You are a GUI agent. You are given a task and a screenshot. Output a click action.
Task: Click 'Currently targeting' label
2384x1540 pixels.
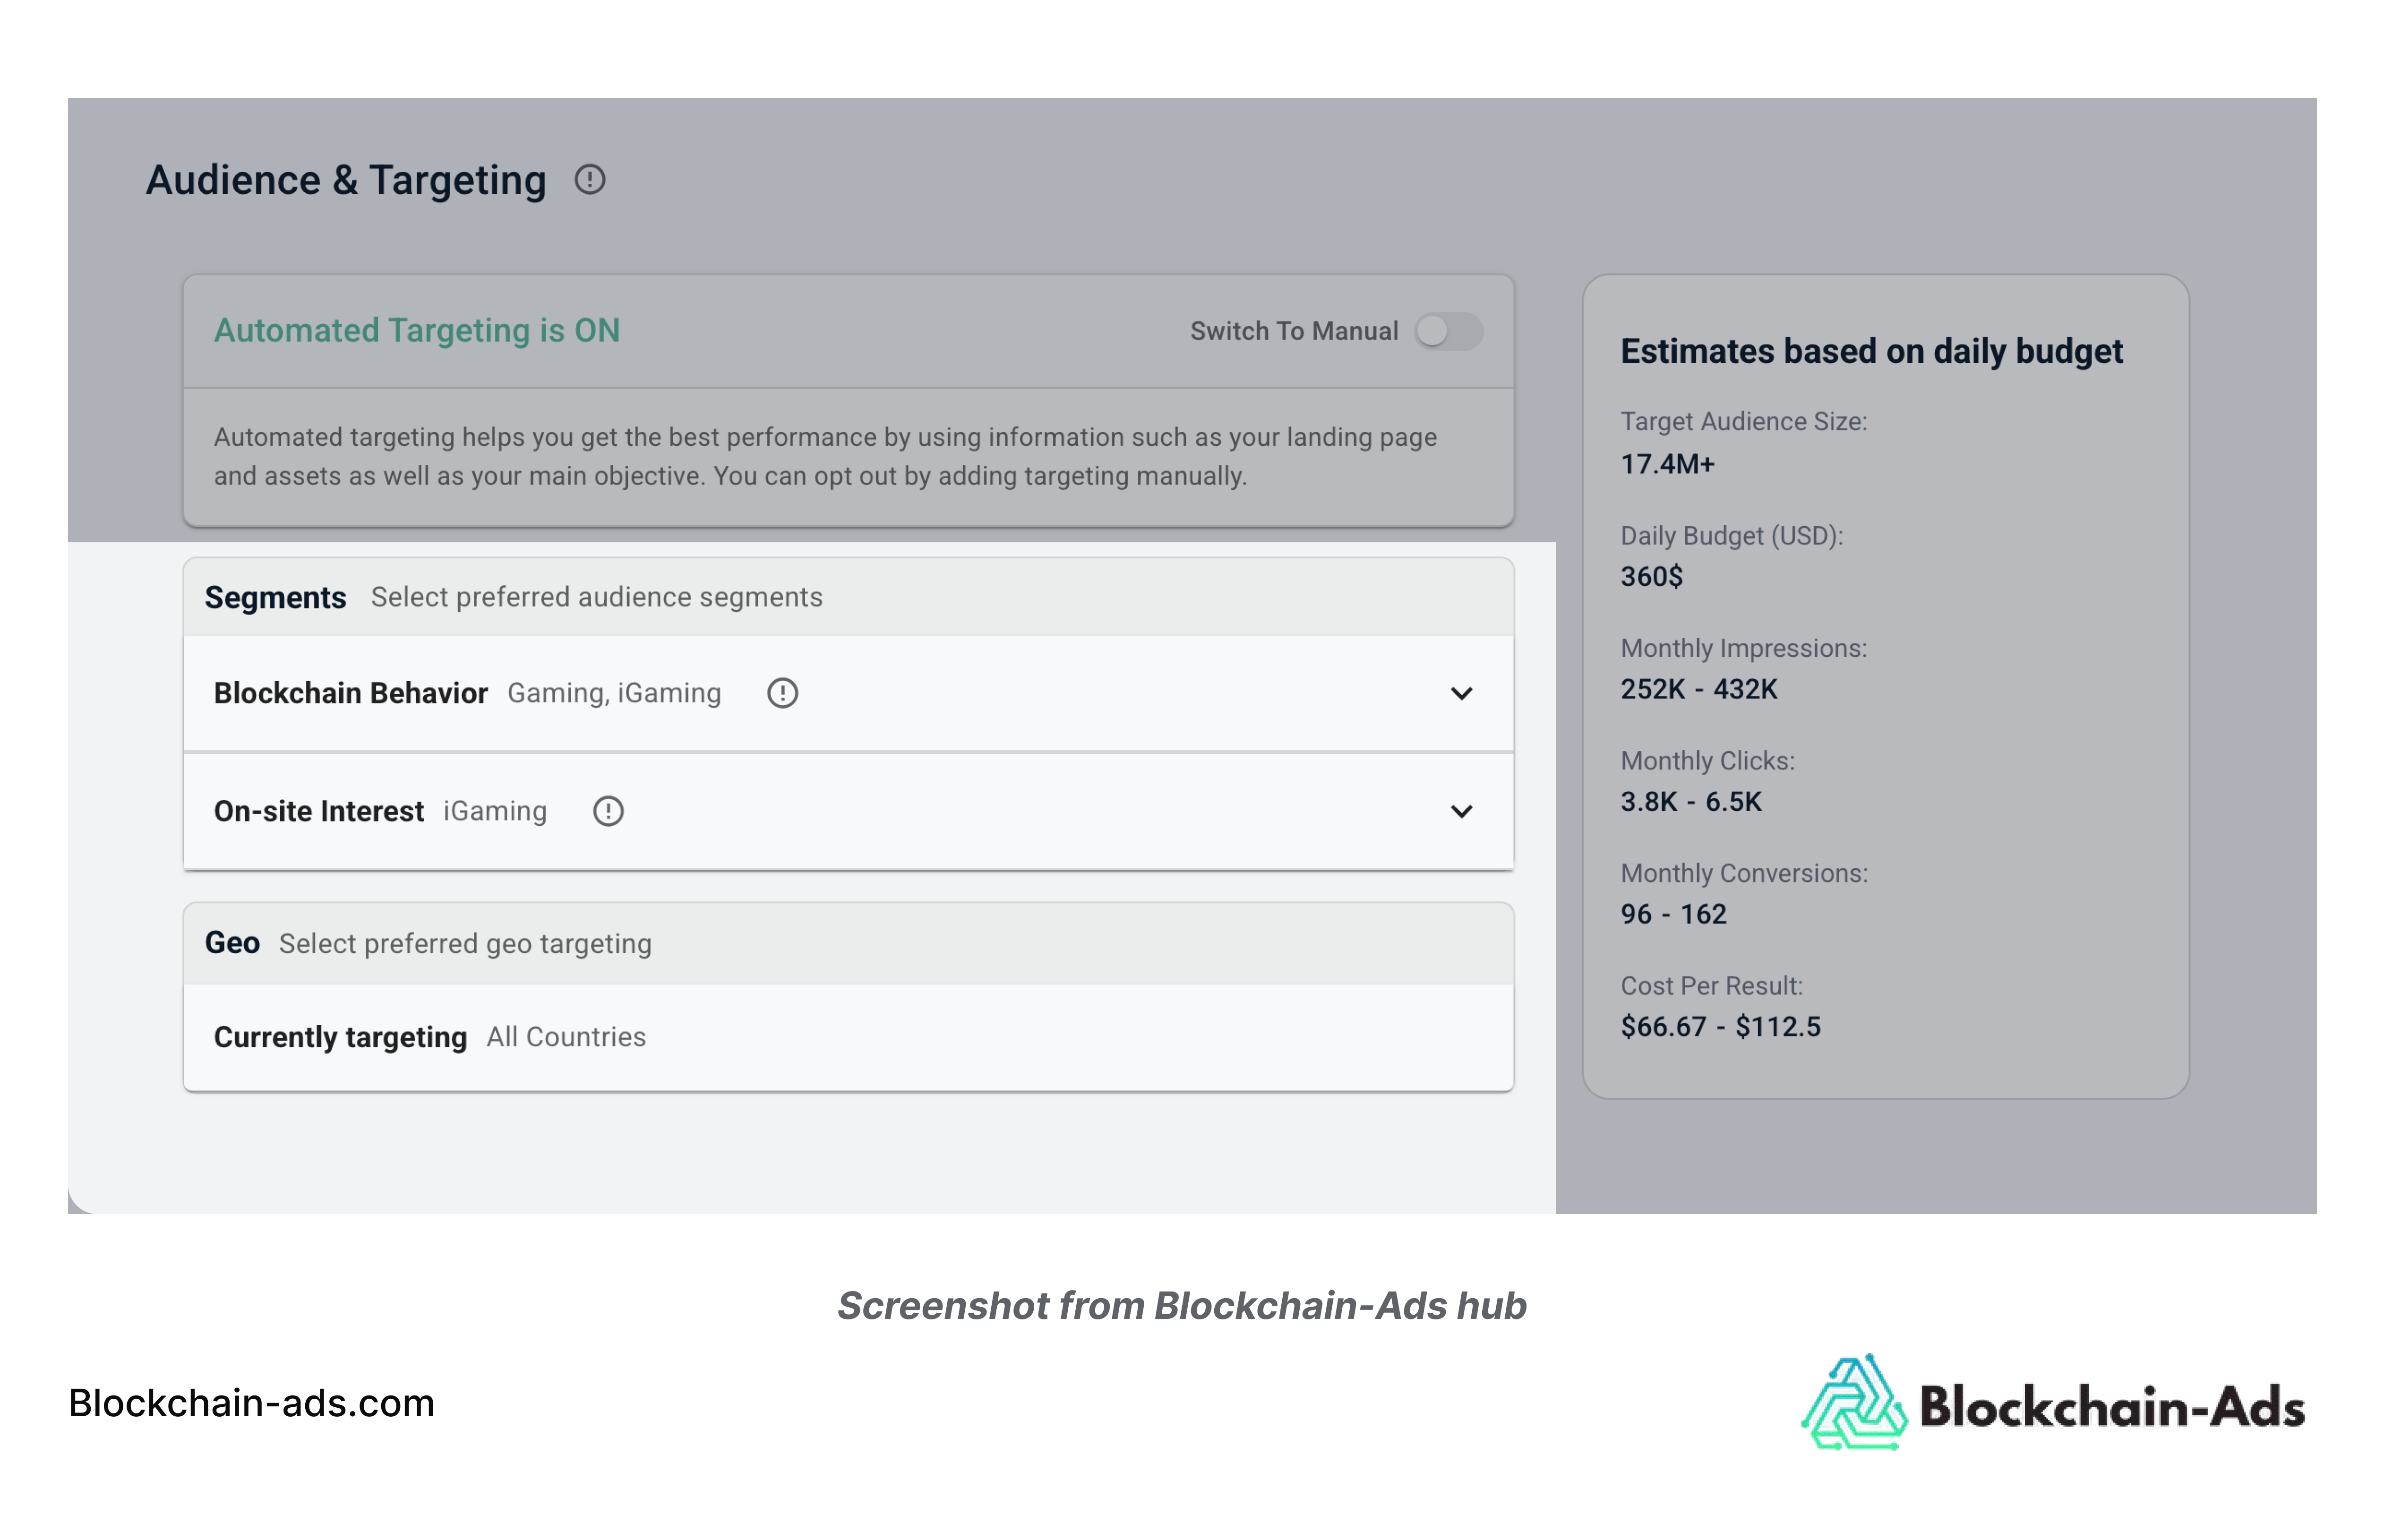click(x=340, y=1037)
